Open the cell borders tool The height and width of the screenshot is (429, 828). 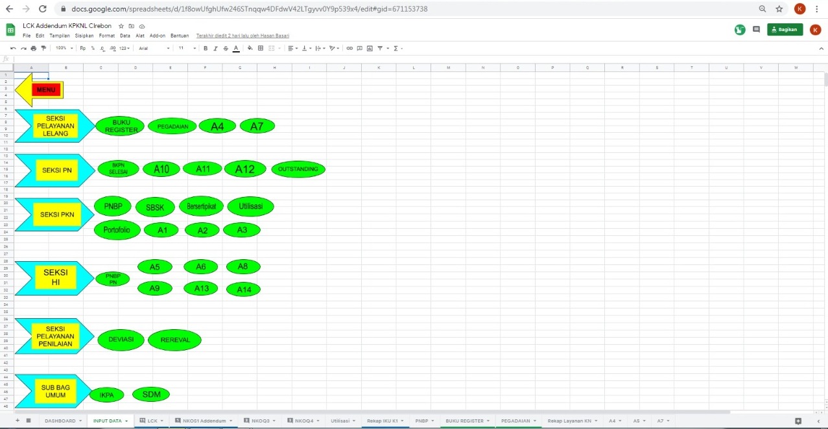261,48
